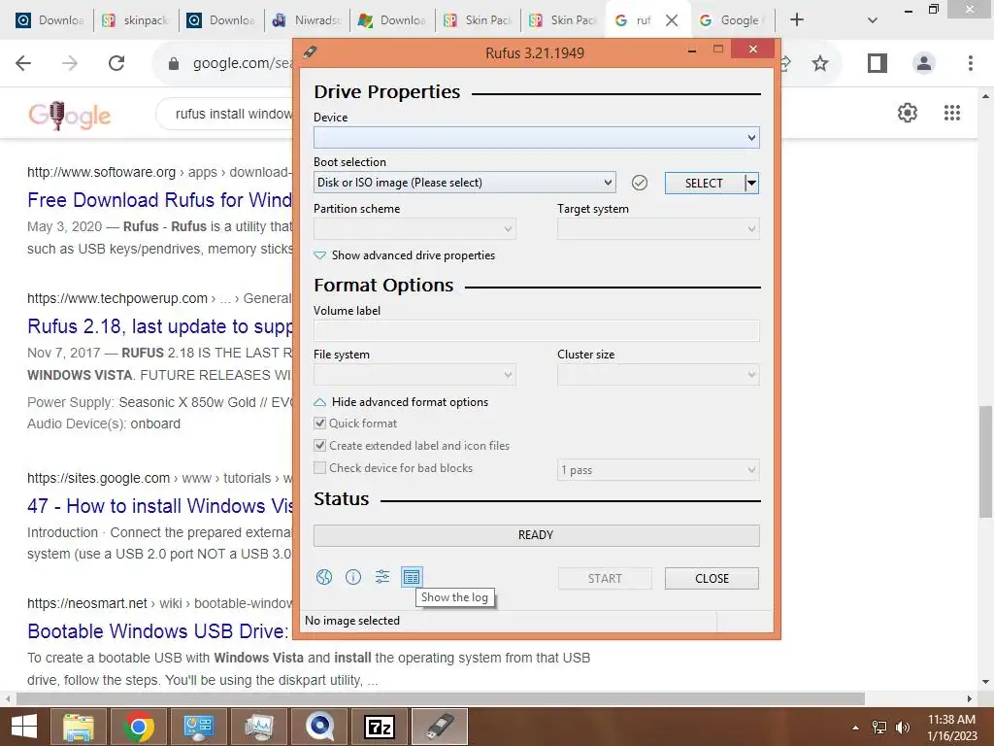Click the Rufus USB icon in title bar

click(x=310, y=51)
